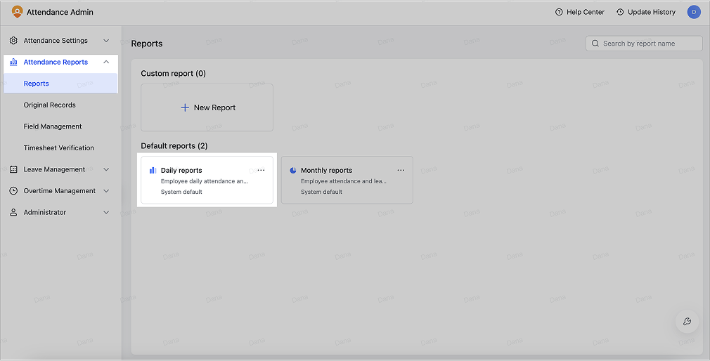The height and width of the screenshot is (361, 710).
Task: Expand the Administrator menu chevron
Action: coord(106,212)
